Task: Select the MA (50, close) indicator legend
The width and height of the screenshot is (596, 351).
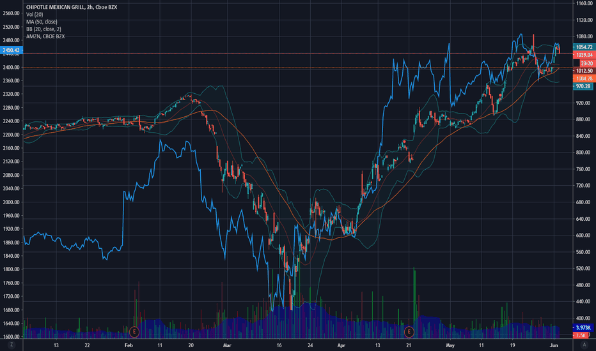Action: [42, 22]
